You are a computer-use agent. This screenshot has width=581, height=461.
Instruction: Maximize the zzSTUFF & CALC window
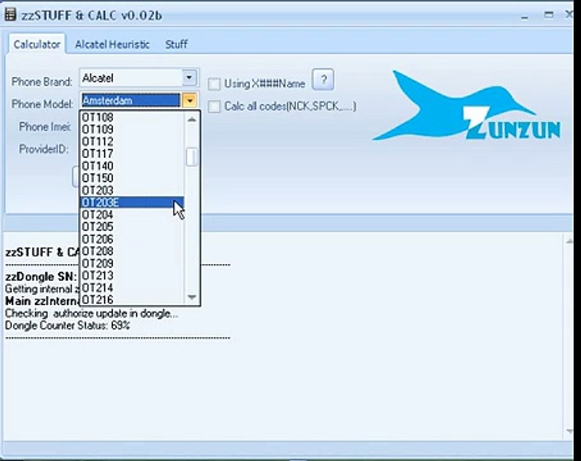click(549, 15)
